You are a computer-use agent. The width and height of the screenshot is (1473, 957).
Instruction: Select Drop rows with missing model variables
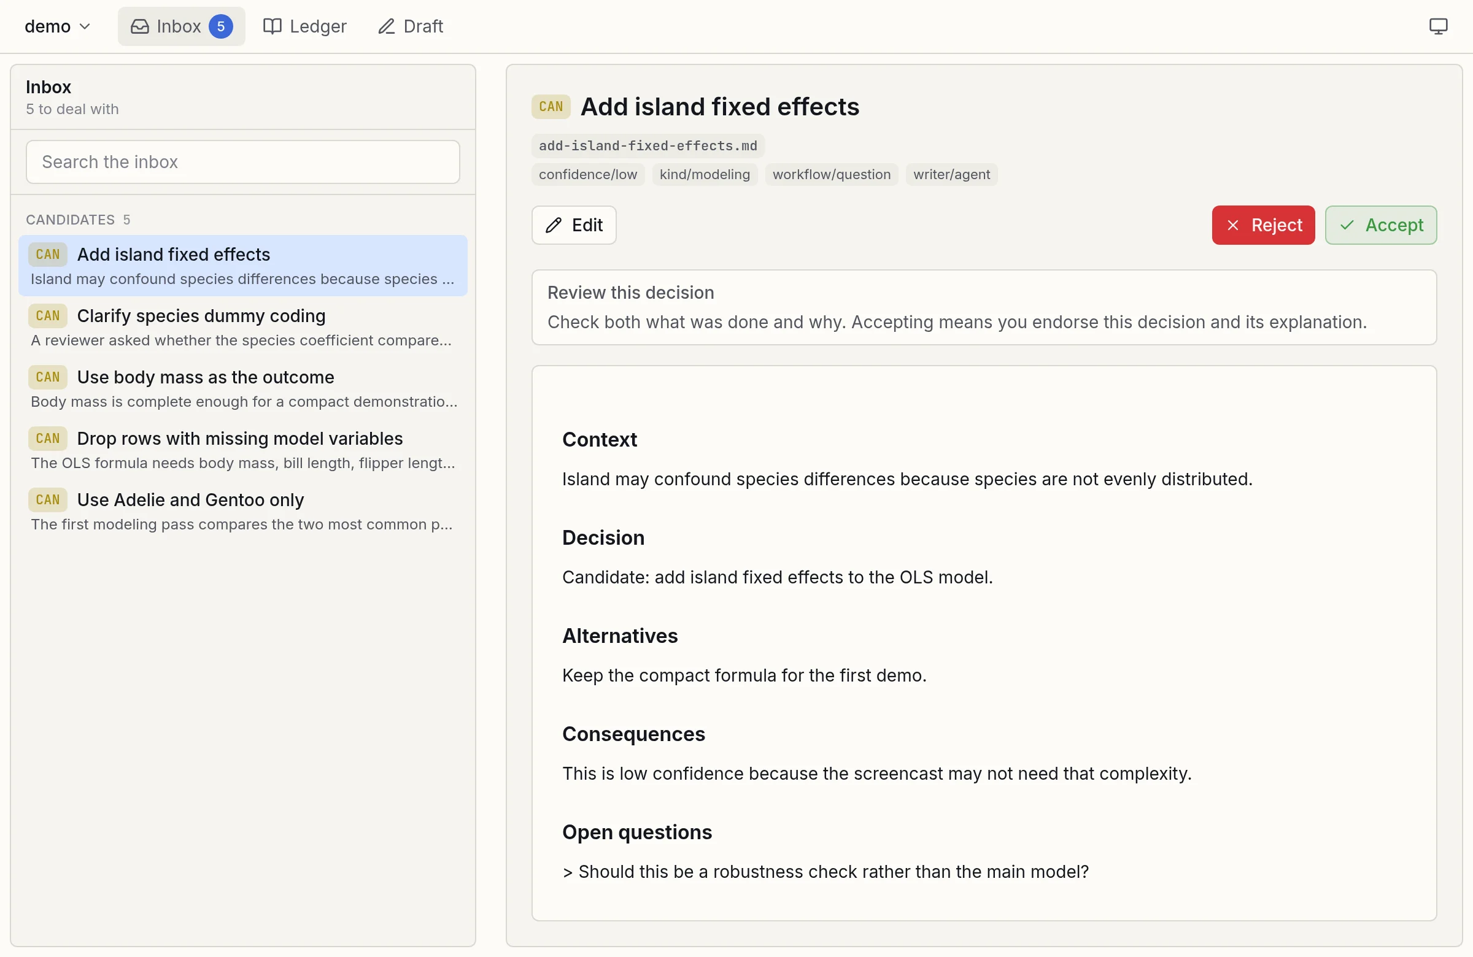click(x=242, y=449)
